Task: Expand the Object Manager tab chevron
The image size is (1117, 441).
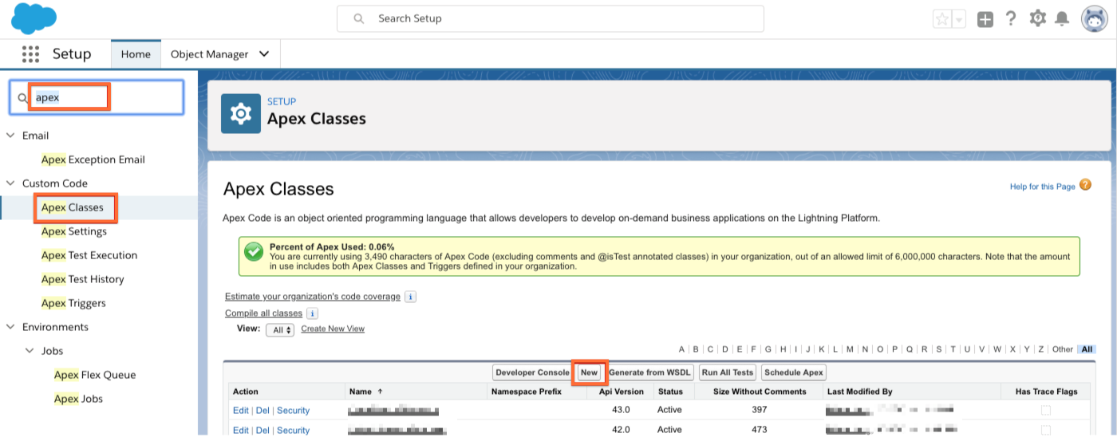Action: 264,54
